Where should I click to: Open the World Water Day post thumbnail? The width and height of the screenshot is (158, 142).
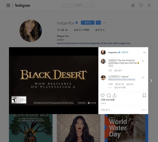point(126,128)
